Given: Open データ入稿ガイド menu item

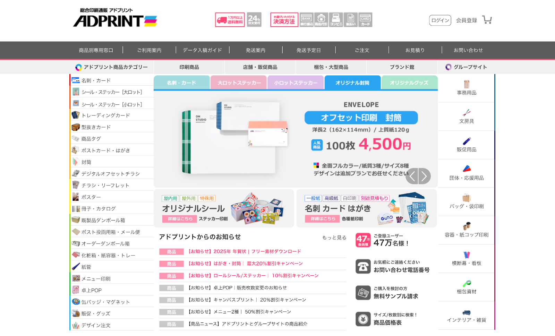Looking at the screenshot, I should point(202,50).
